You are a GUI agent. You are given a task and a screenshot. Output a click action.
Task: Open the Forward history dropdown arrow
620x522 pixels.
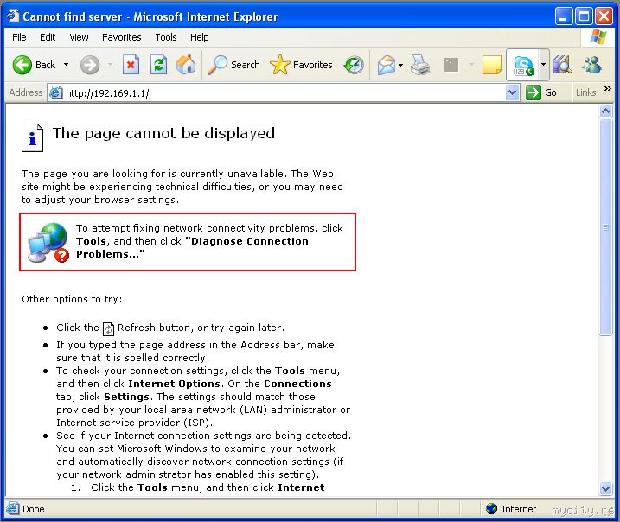tap(111, 65)
